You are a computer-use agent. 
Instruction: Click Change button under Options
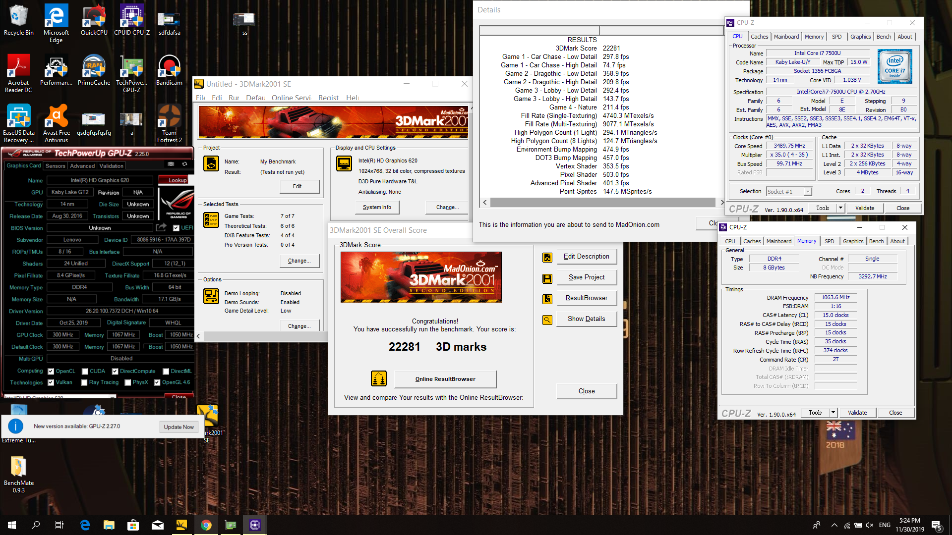[299, 326]
